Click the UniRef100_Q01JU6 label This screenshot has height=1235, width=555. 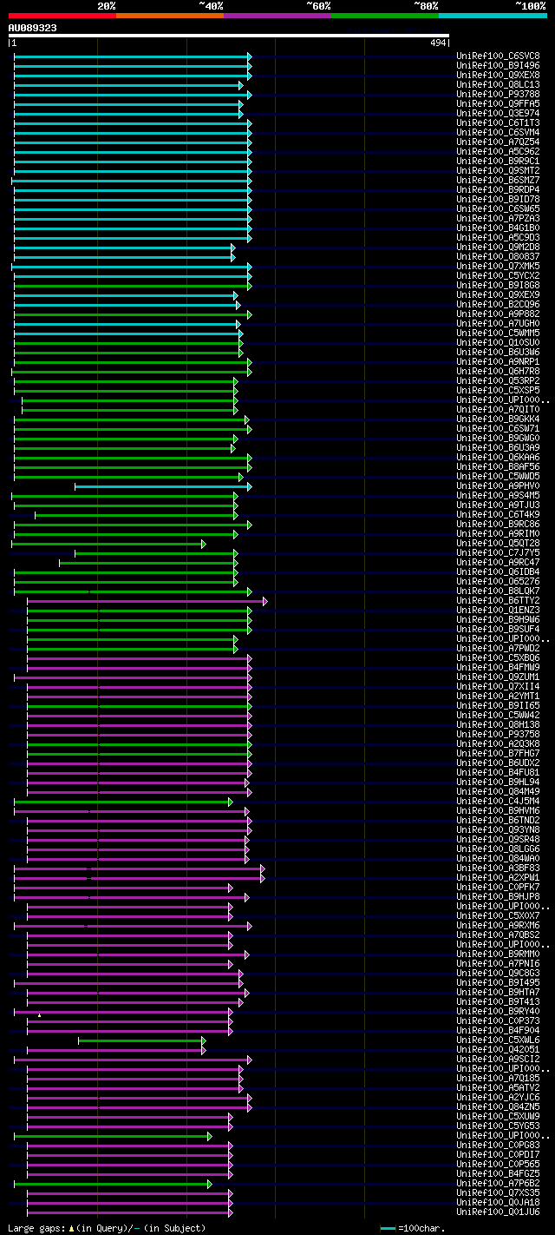point(498,1212)
